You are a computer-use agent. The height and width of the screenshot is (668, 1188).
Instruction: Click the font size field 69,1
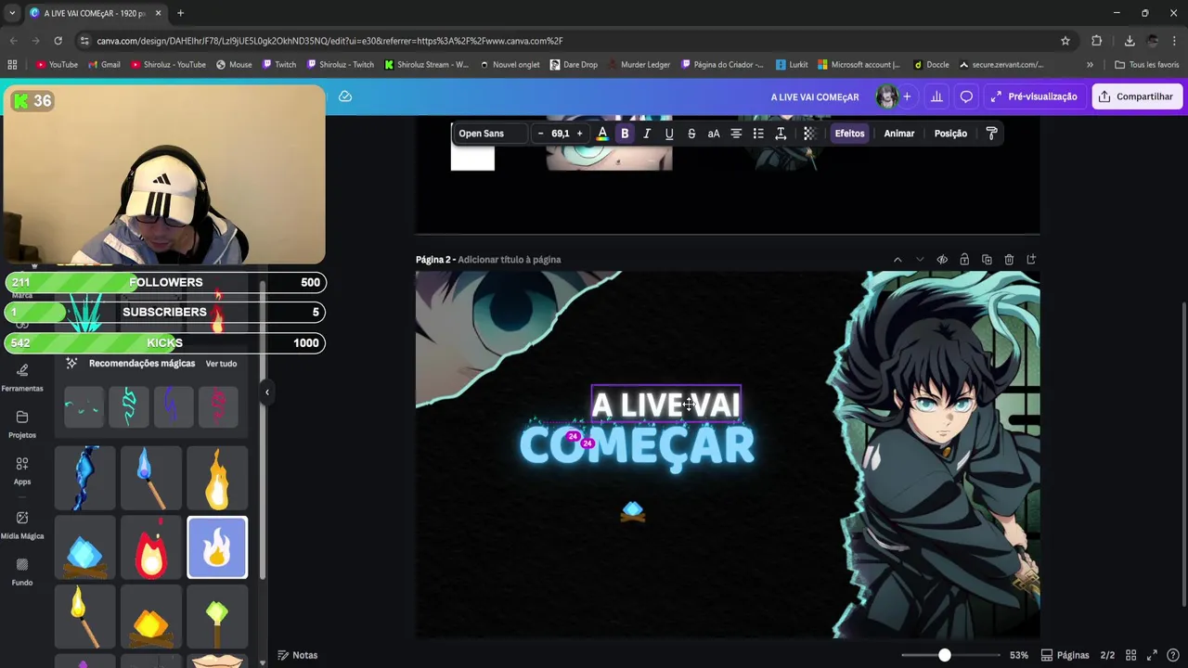[561, 134]
